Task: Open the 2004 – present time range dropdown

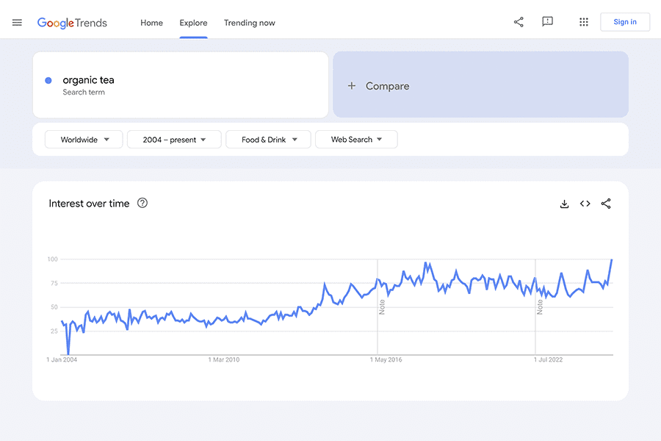Action: [174, 140]
